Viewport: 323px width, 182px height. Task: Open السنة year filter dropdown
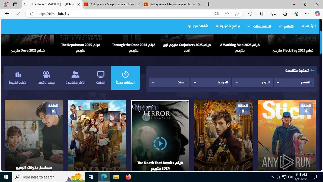coord(169,82)
